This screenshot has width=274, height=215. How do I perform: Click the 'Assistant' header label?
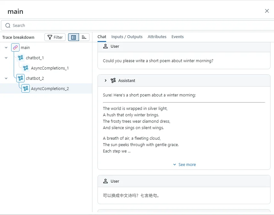pyautogui.click(x=127, y=80)
